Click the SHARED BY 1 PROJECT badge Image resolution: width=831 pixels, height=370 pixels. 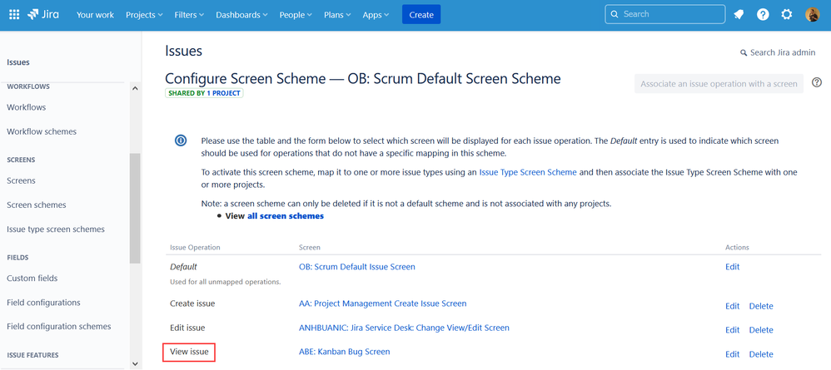[x=204, y=93]
